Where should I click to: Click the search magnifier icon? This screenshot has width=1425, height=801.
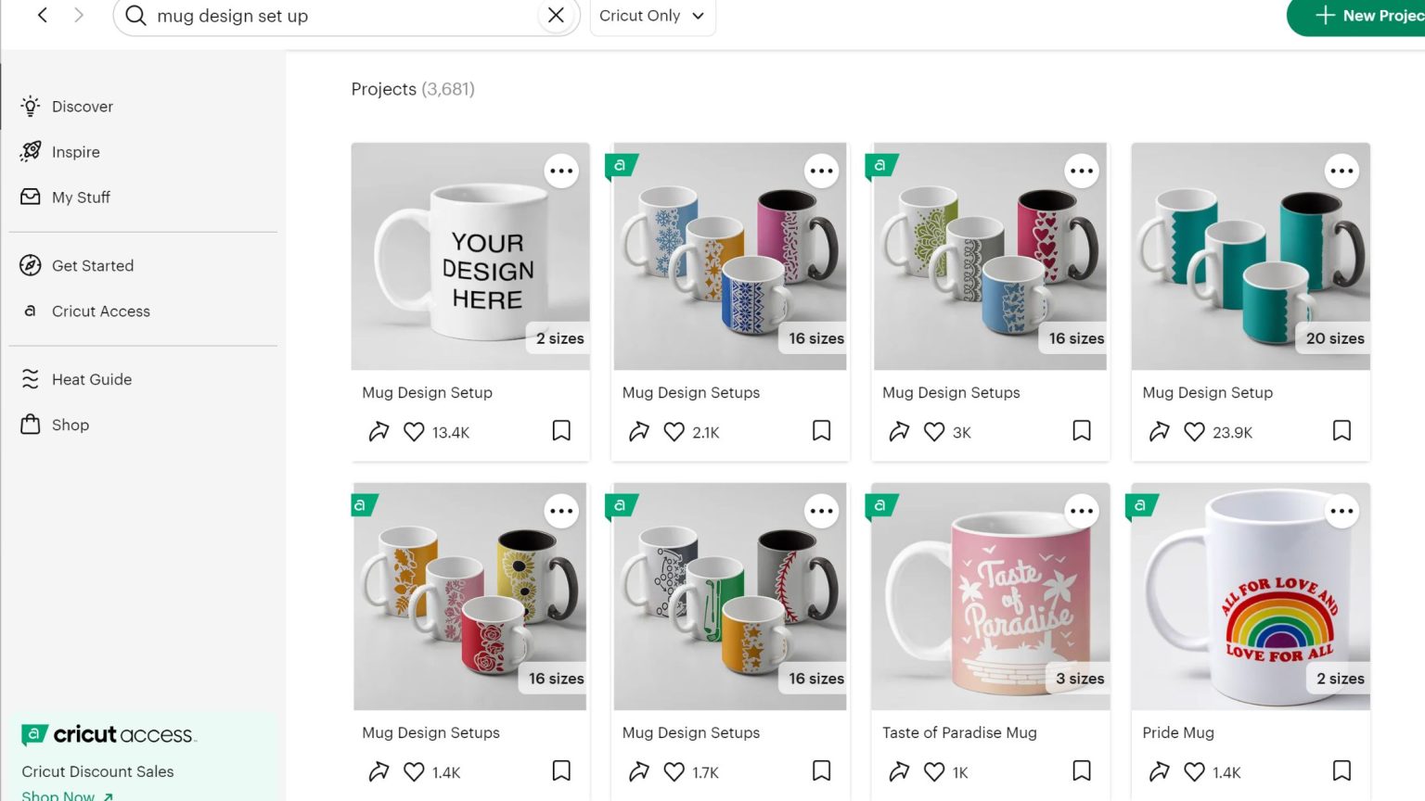(135, 16)
